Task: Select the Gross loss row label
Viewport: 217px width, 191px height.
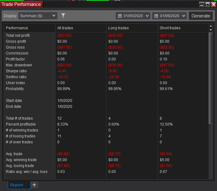Action: coord(15,47)
